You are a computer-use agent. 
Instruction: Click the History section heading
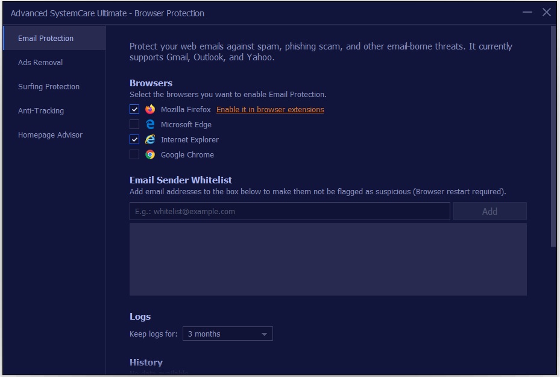point(146,363)
